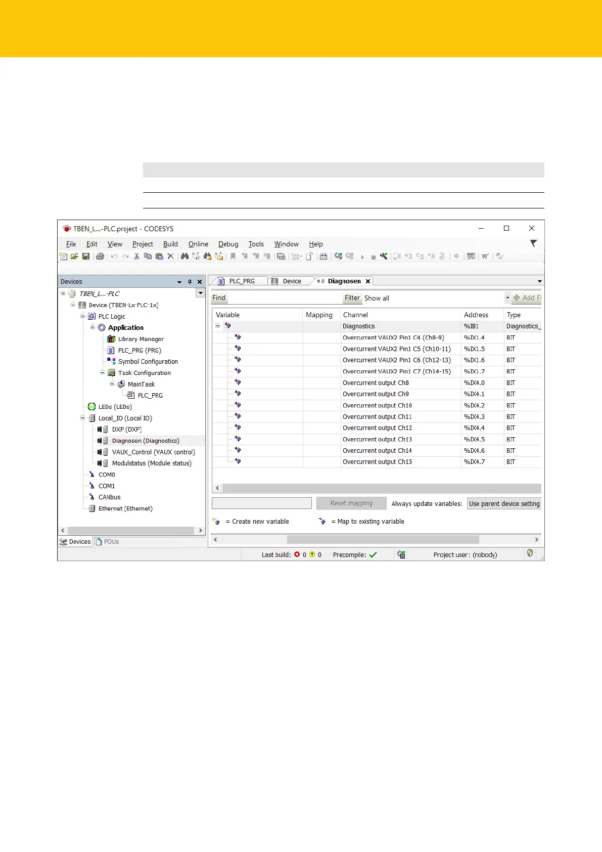The width and height of the screenshot is (602, 852).
Task: Collapse the MainTask node
Action: coord(112,384)
